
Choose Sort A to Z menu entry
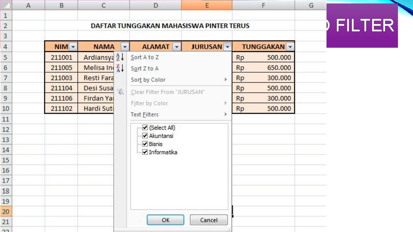pyautogui.click(x=173, y=57)
